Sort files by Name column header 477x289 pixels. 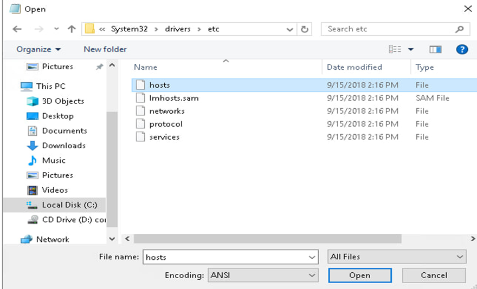tap(146, 67)
